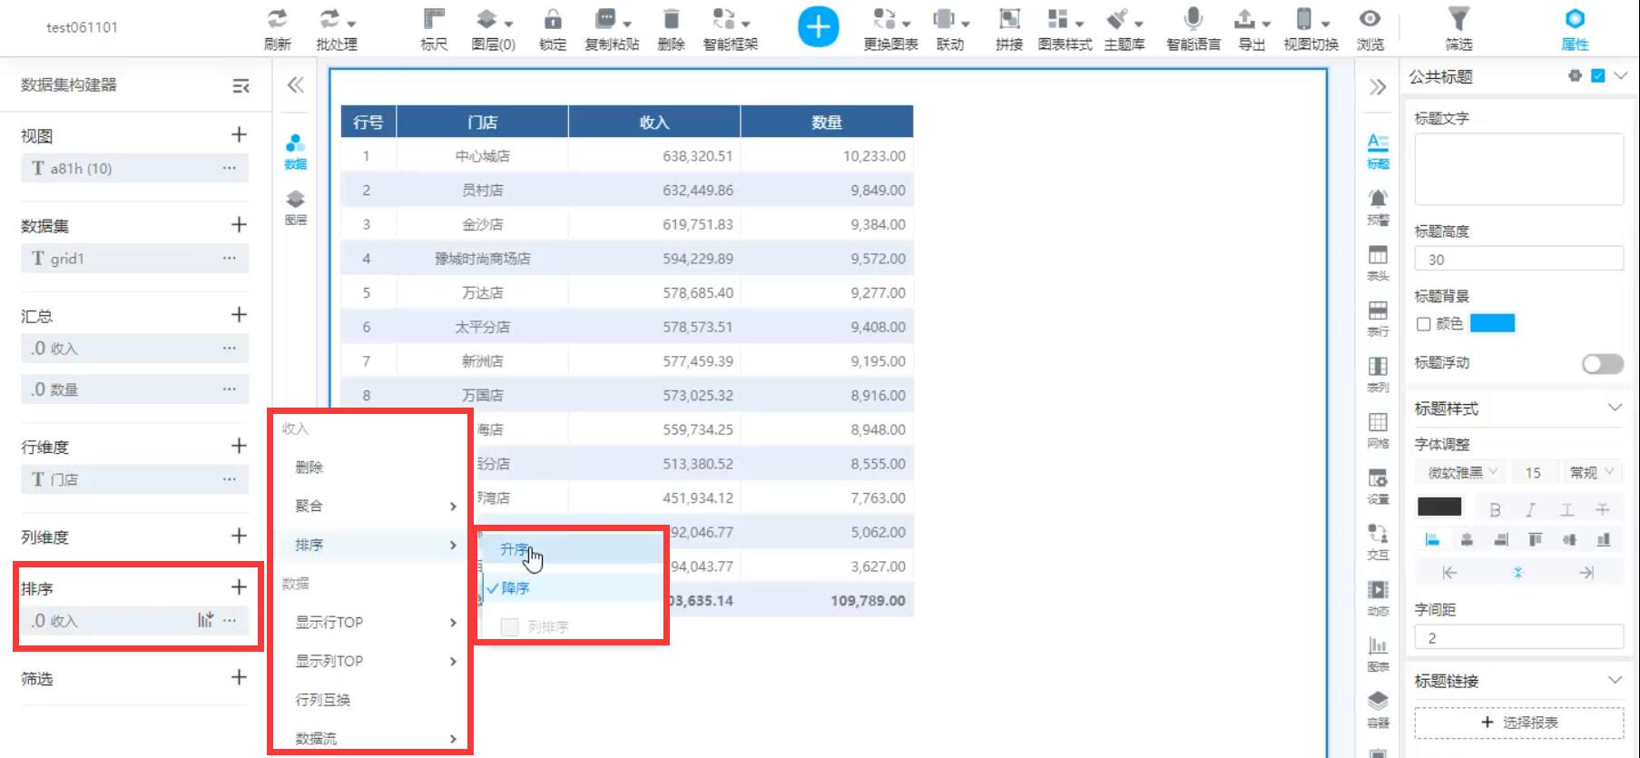This screenshot has width=1640, height=758.
Task: Check the 颜色 background checkbox
Action: click(1423, 324)
